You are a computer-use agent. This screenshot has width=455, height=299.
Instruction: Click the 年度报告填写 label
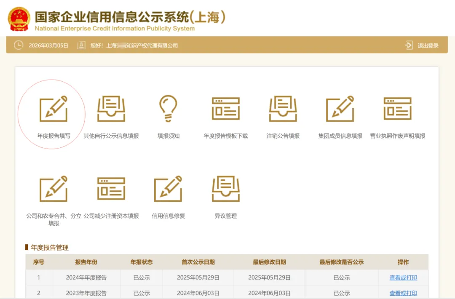[54, 136]
